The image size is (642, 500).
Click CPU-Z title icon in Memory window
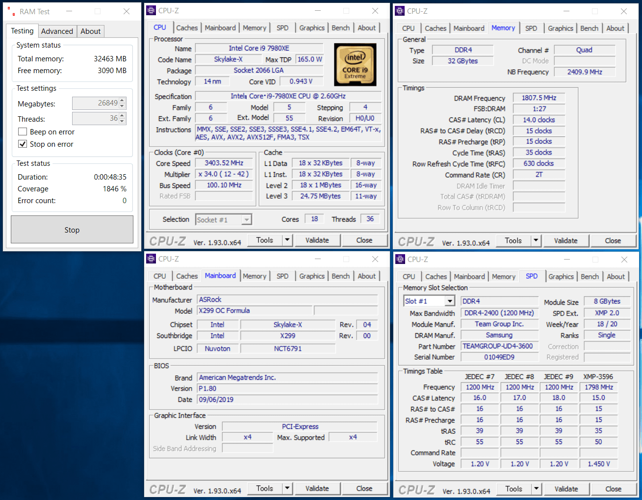[x=400, y=11]
